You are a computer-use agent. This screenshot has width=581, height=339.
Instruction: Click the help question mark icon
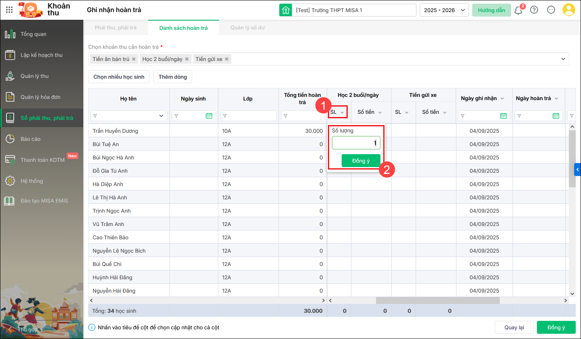click(x=534, y=10)
